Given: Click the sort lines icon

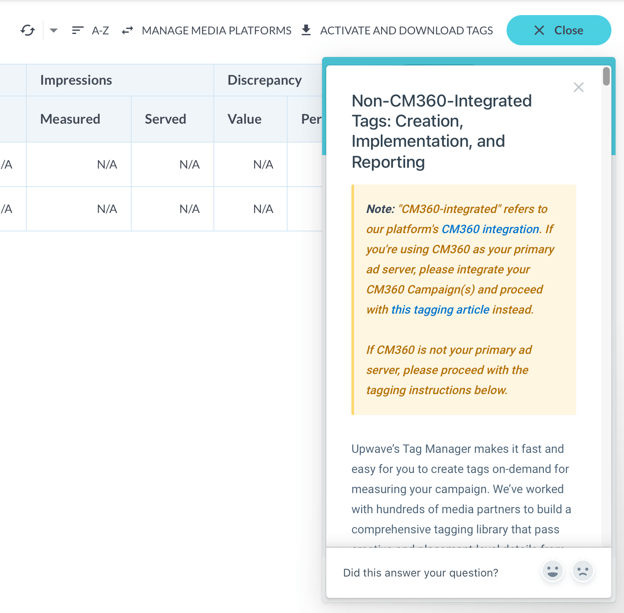Looking at the screenshot, I should 78,30.
